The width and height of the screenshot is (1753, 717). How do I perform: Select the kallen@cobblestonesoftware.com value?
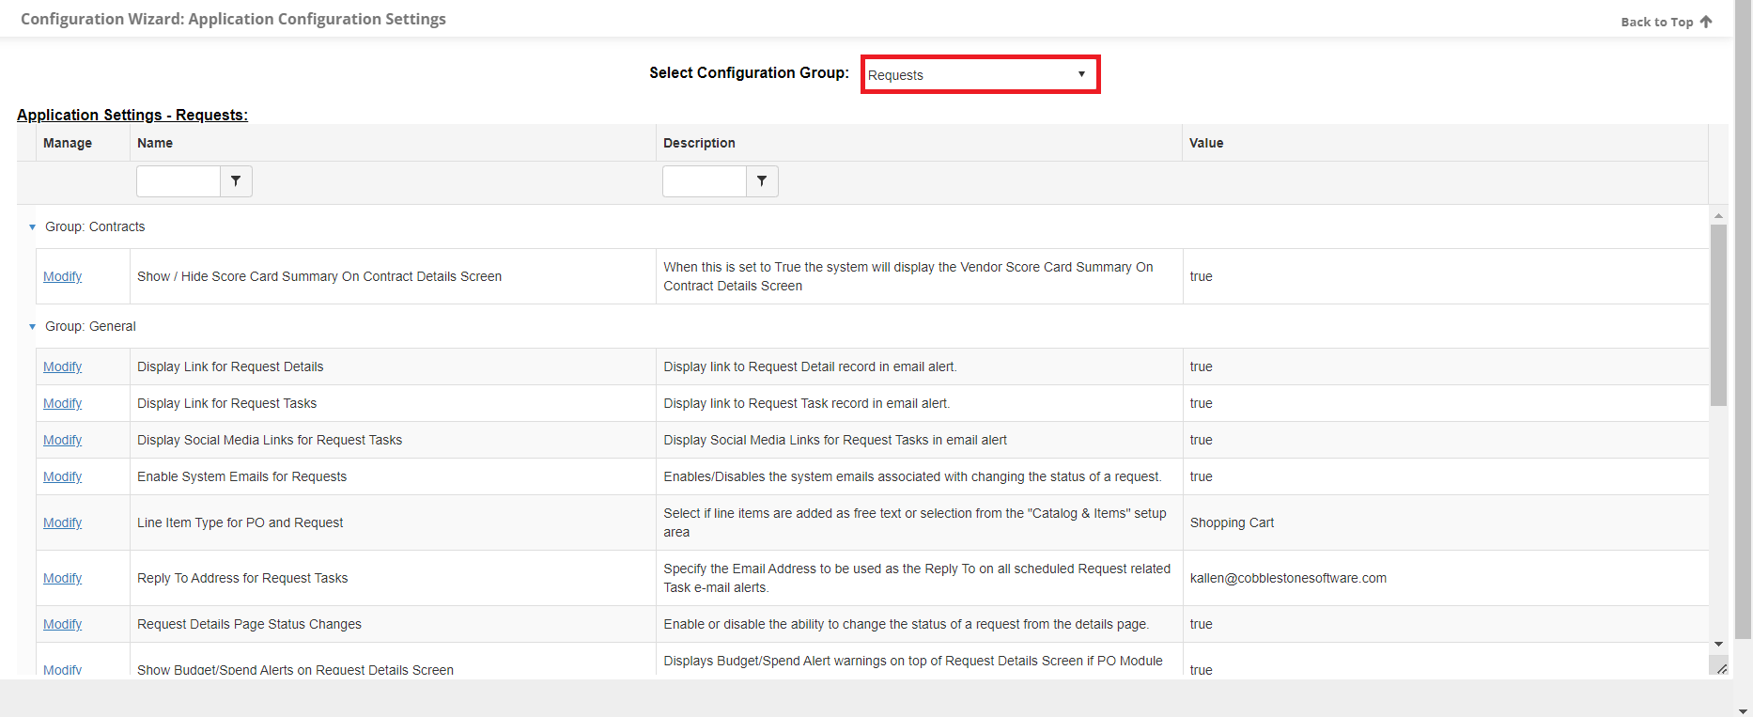[x=1288, y=578]
